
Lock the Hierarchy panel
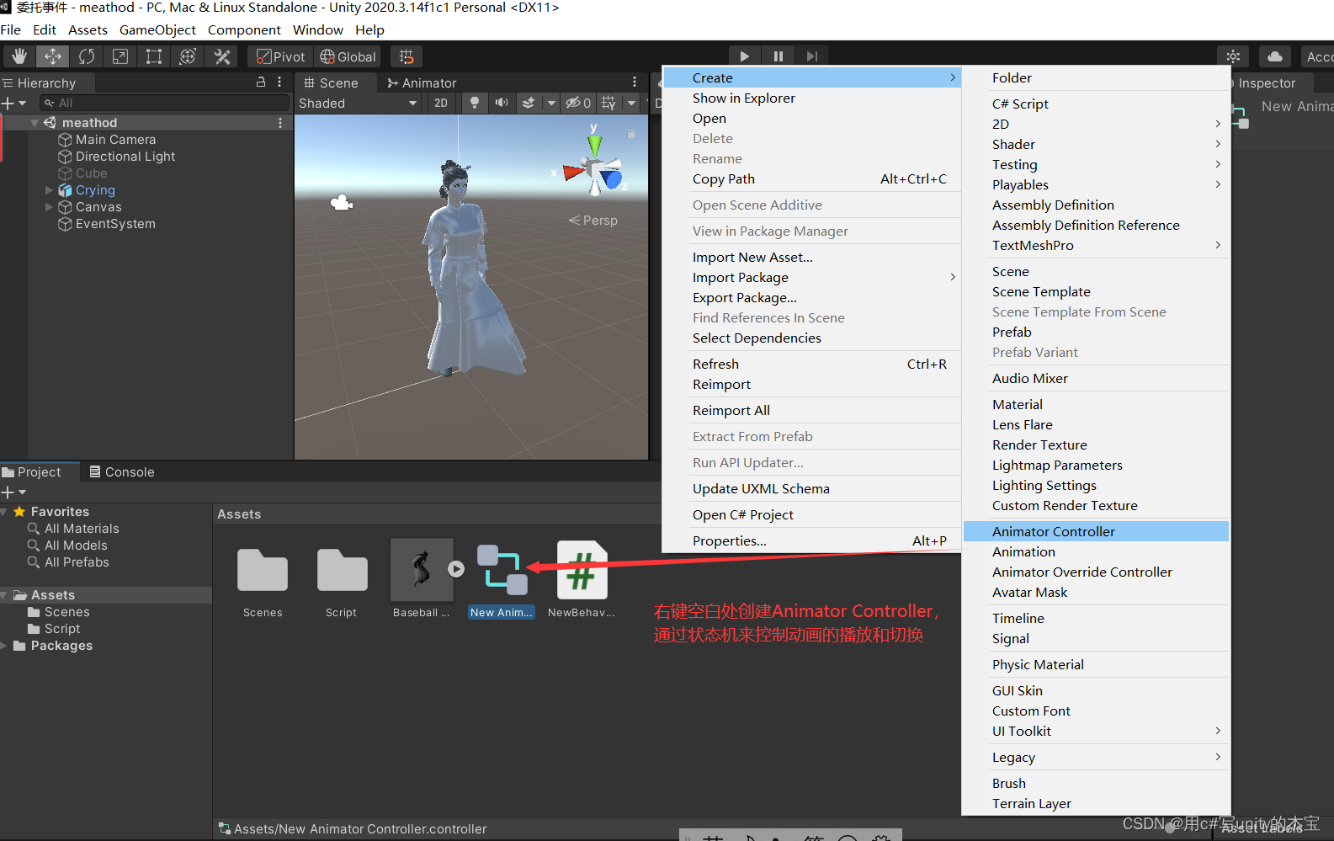click(261, 83)
